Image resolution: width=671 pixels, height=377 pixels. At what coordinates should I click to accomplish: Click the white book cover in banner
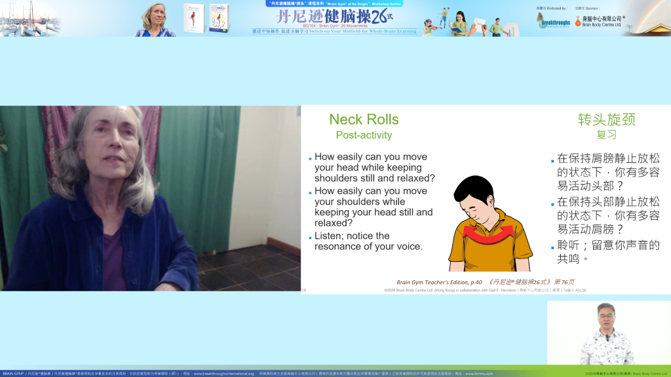194,18
